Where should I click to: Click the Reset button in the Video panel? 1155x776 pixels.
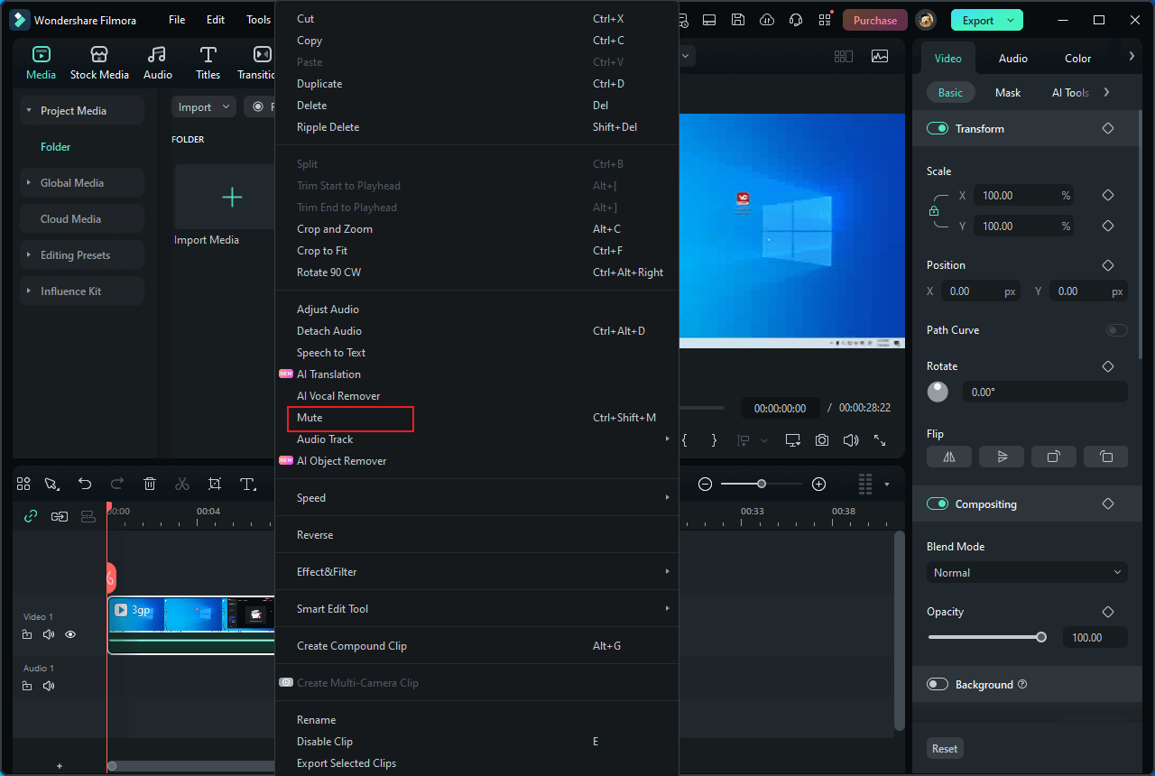coord(944,748)
